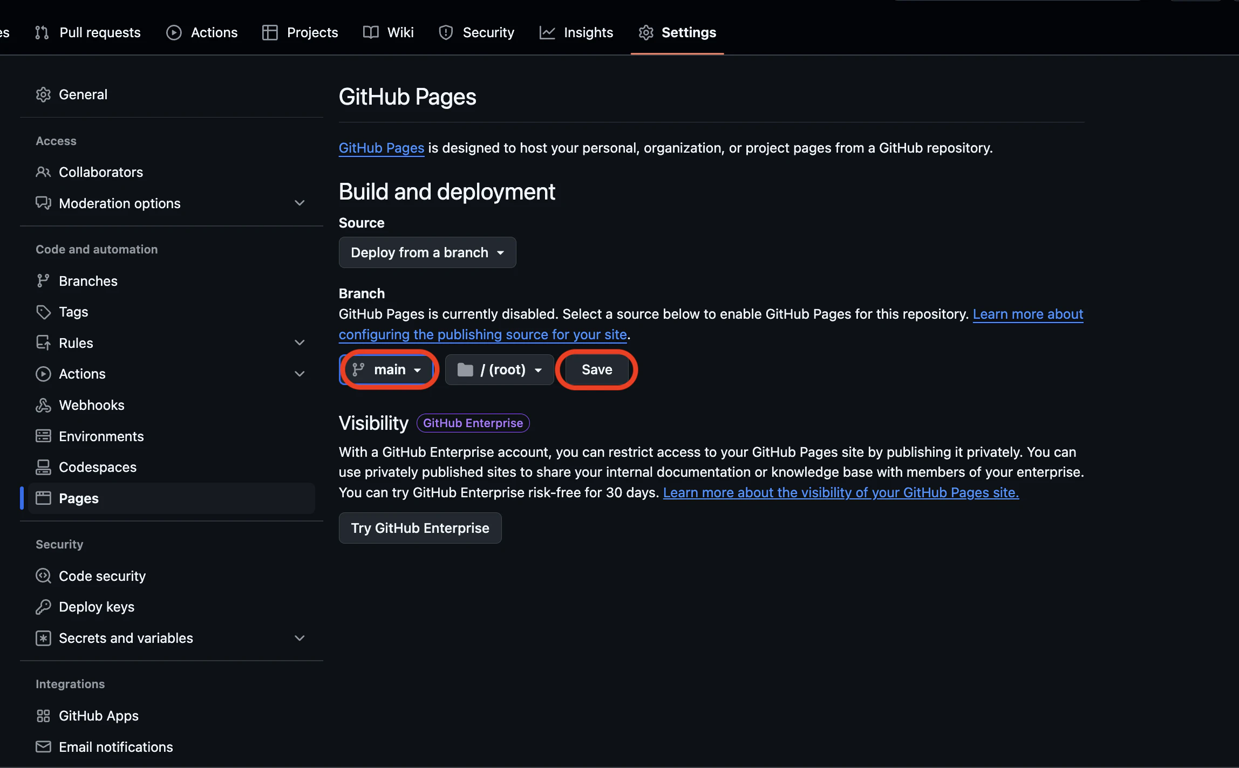Screen dimensions: 1239x768
Task: Click the Secrets and variables asterisk icon
Action: 43,638
